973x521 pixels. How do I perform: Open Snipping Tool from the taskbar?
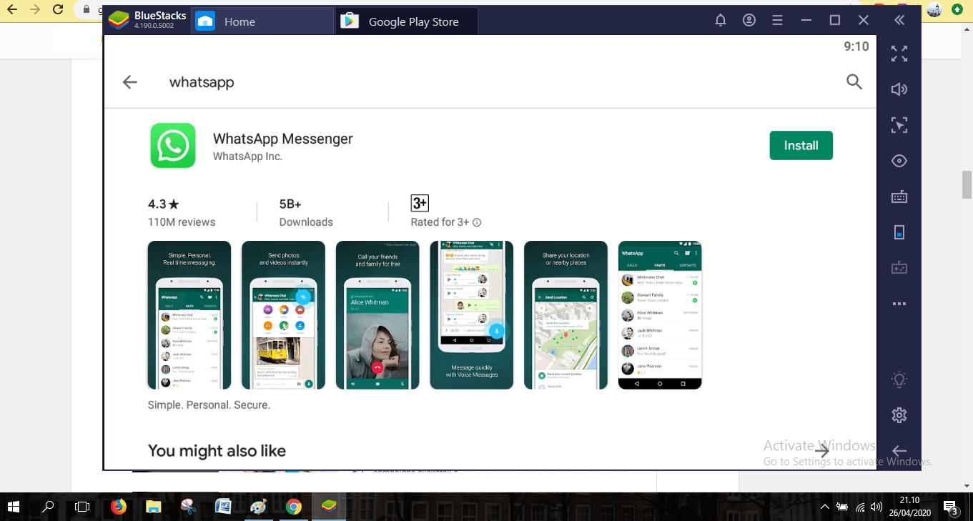coord(188,507)
